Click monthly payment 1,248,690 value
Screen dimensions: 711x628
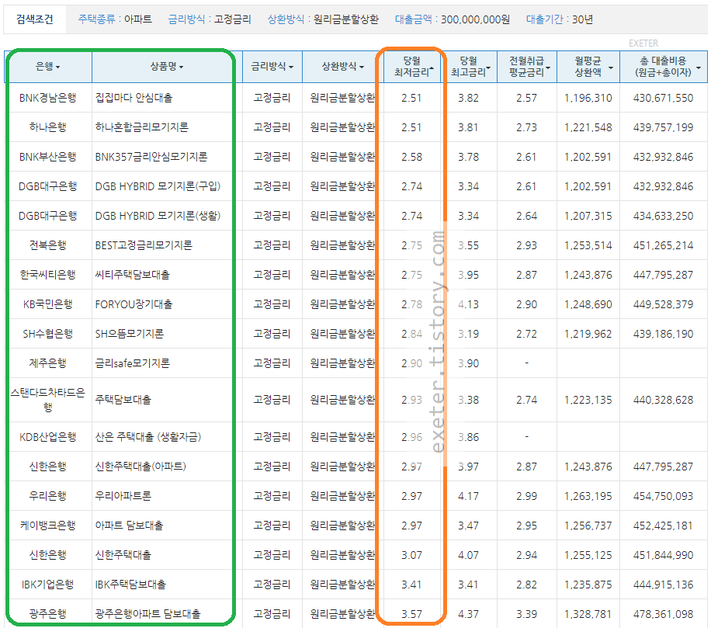point(588,304)
